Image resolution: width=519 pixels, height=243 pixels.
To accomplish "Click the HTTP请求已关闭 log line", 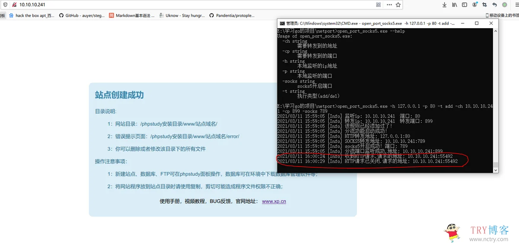I will [x=368, y=161].
